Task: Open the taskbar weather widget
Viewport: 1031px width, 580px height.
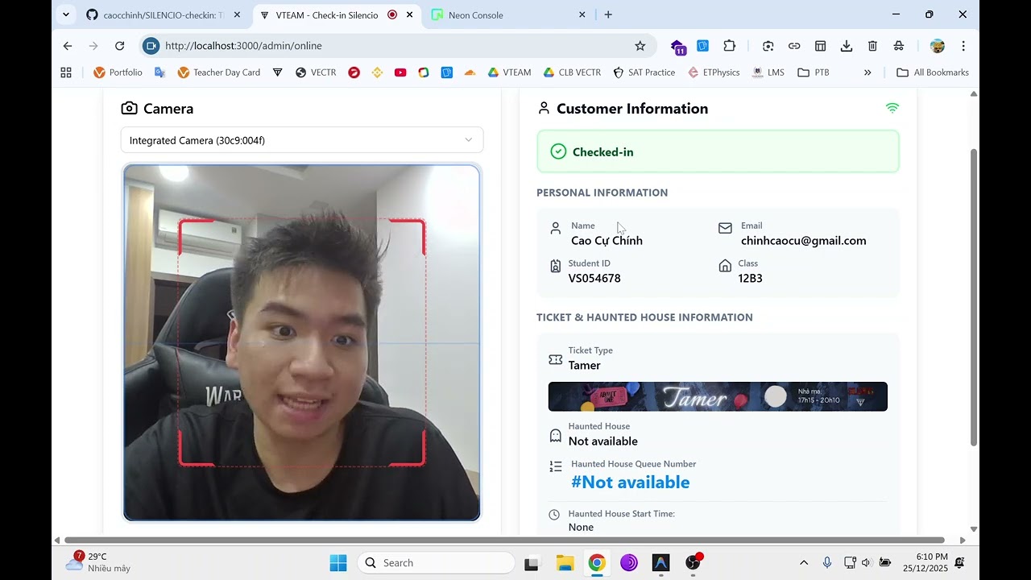Action: point(98,562)
